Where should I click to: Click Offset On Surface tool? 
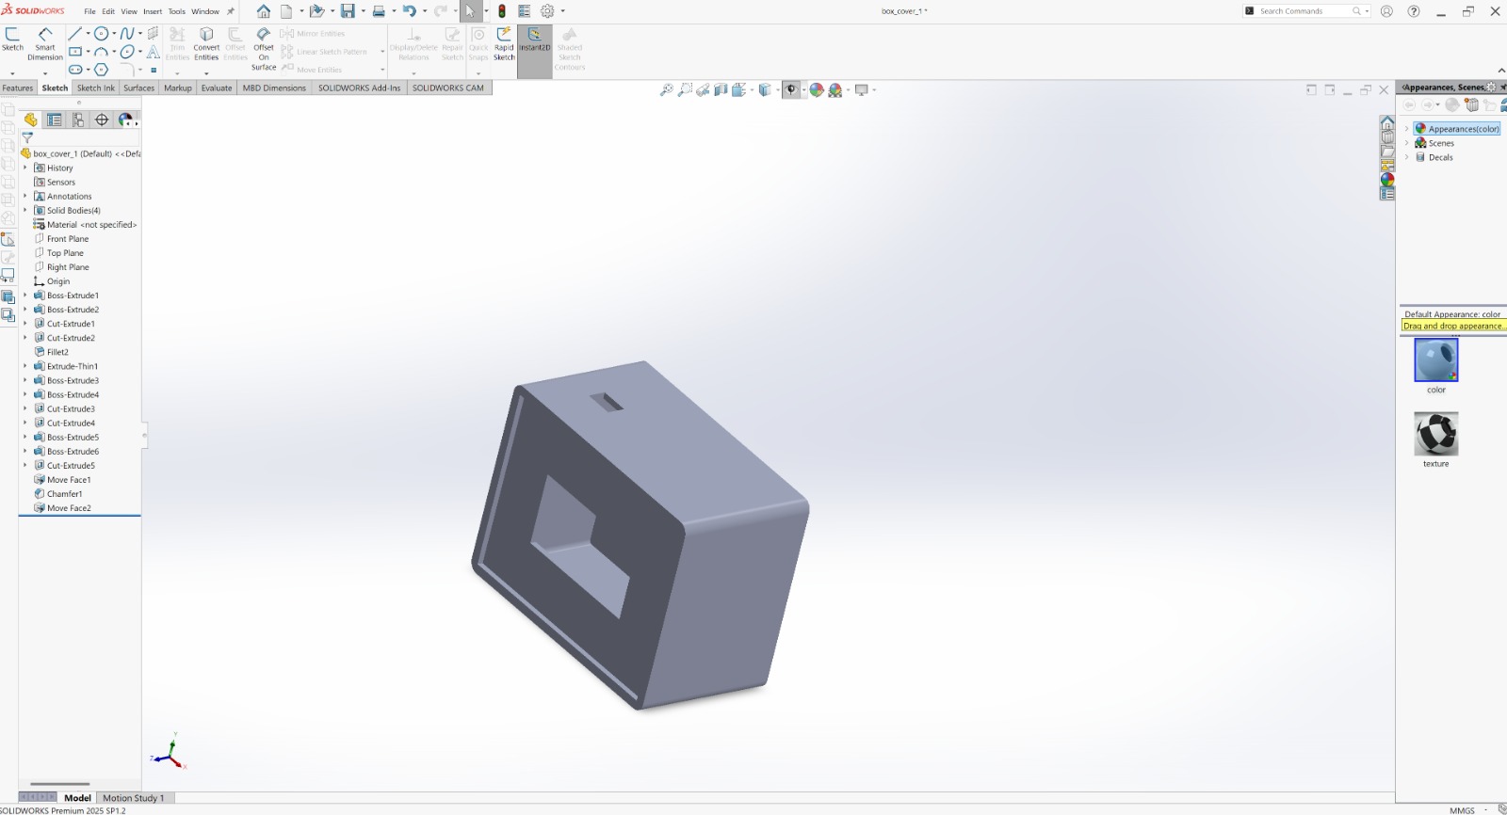tap(264, 49)
